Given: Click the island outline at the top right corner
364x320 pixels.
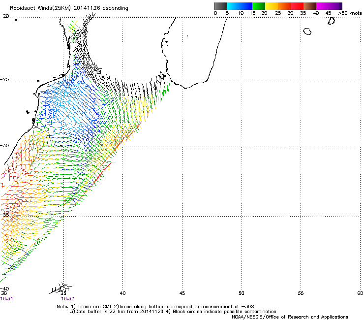Looking at the screenshot, I should pos(331,21).
